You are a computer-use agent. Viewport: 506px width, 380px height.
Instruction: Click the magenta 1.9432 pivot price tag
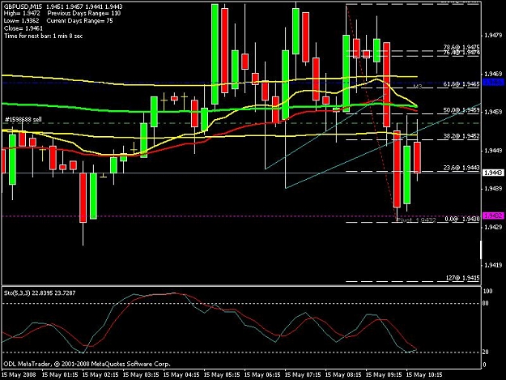pos(493,216)
